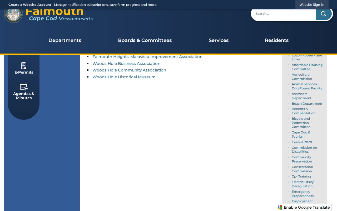Open the Residents menu

[x=277, y=40]
